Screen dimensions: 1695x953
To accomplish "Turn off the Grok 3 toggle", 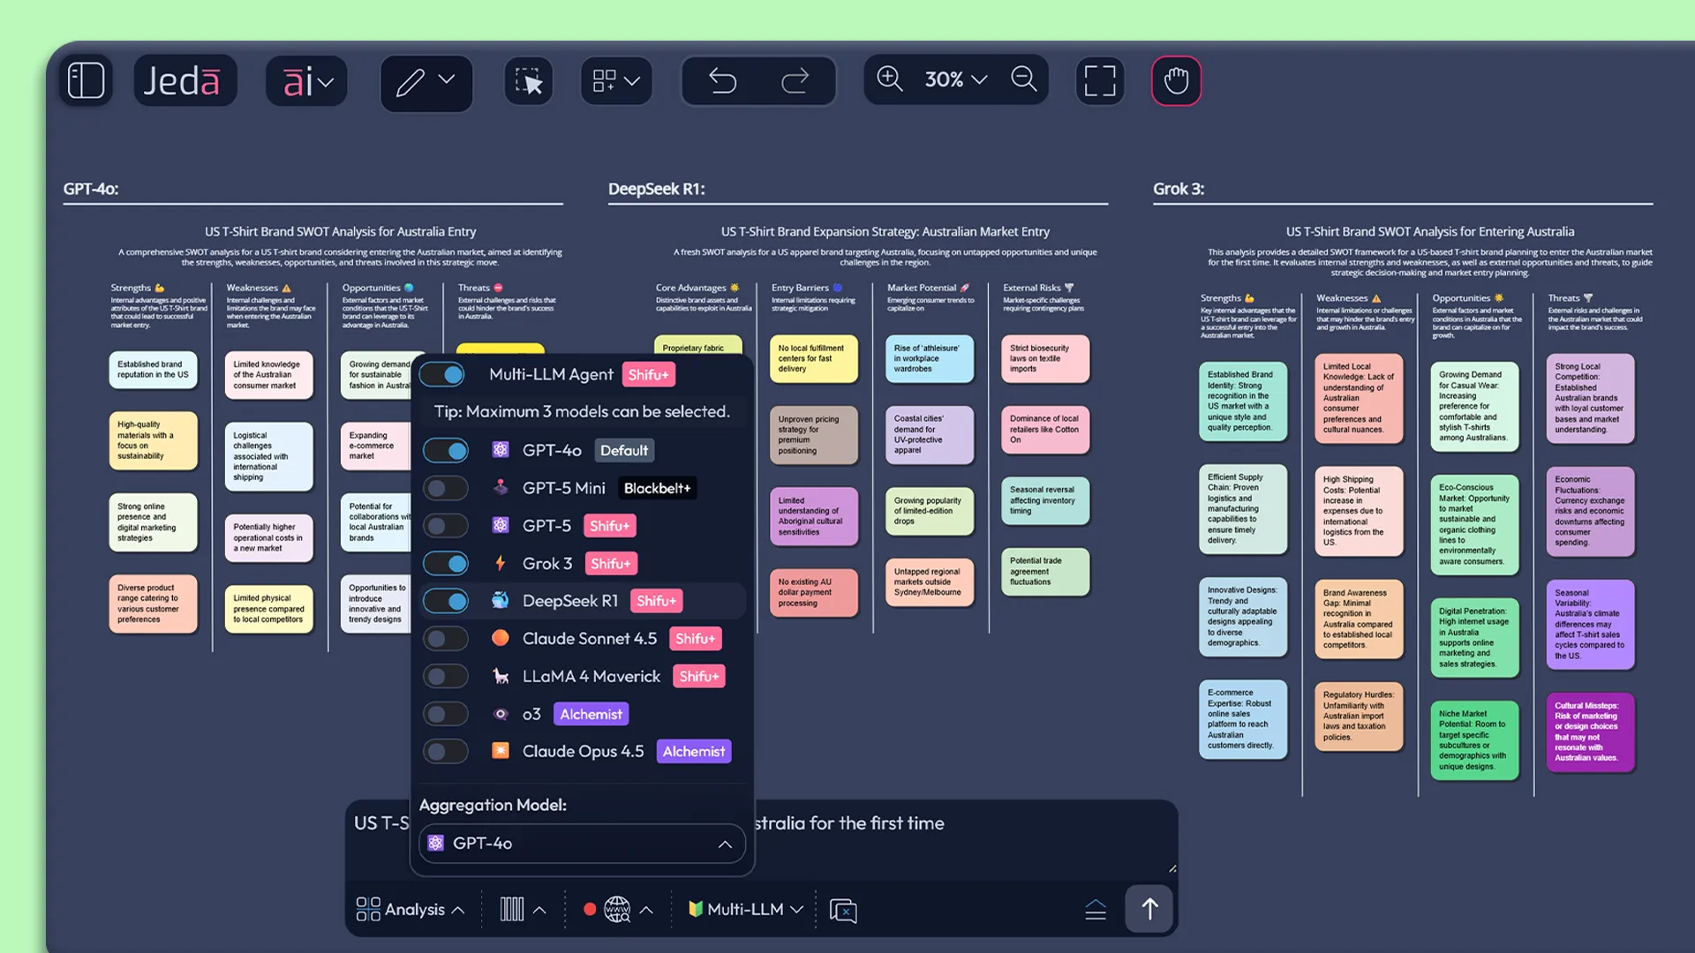I will [x=446, y=563].
